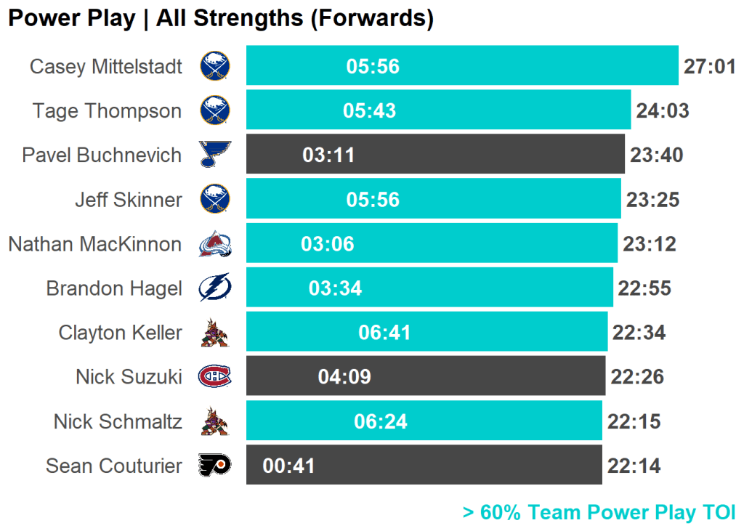Click the '> 60% Team Power Play TOI' legend
This screenshot has width=744, height=531.
point(599,513)
